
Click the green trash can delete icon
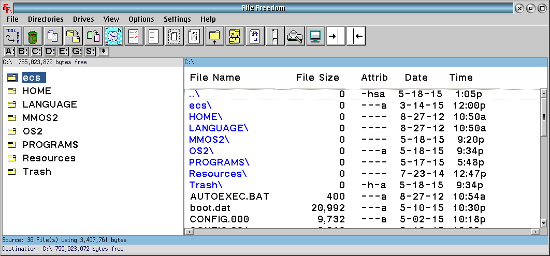[x=32, y=36]
